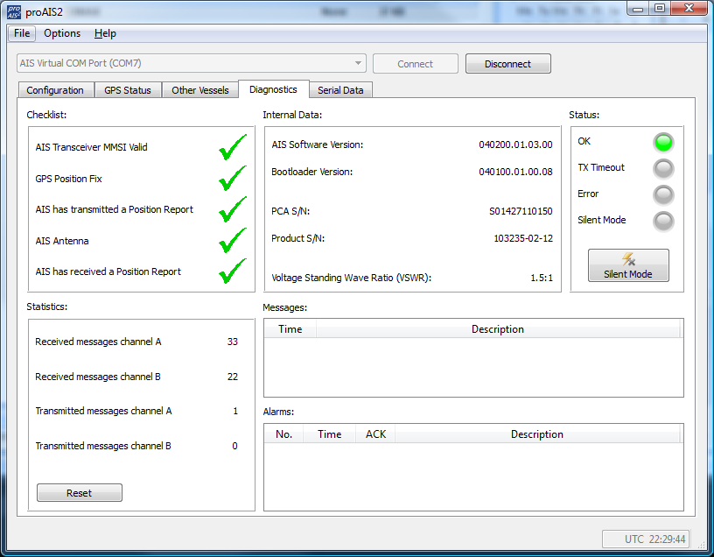Switch to the GPS Status tab
Screen dimensions: 714x557
(128, 90)
